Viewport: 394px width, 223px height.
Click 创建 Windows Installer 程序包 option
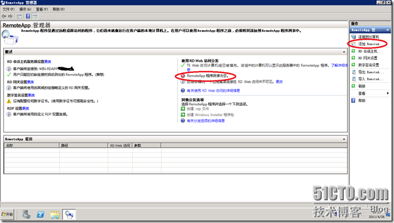pos(210,115)
